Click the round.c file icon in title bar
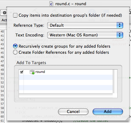This screenshot has width=131, height=123. tap(51, 4)
